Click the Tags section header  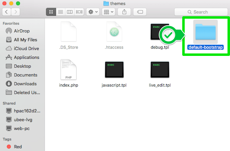tap(7, 139)
